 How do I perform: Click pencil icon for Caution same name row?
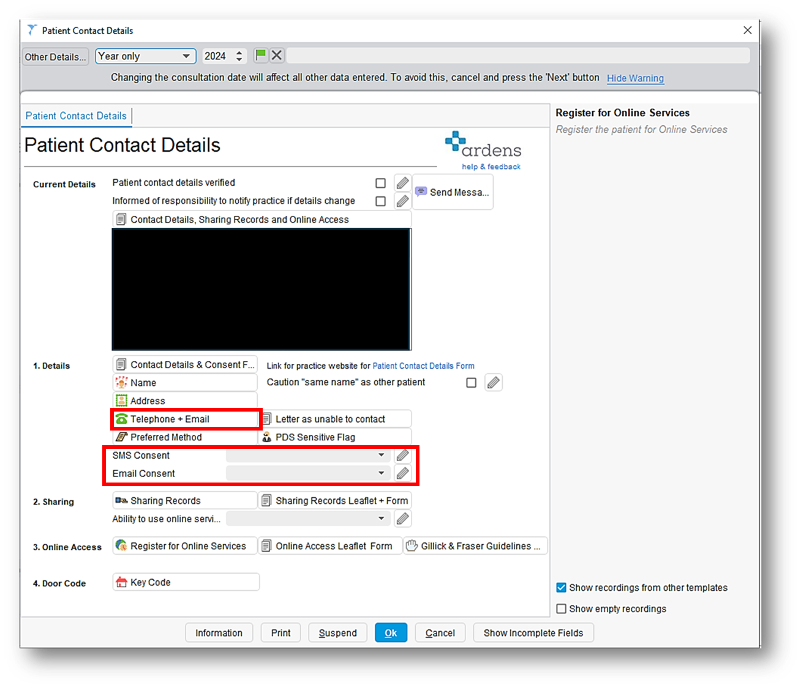494,382
